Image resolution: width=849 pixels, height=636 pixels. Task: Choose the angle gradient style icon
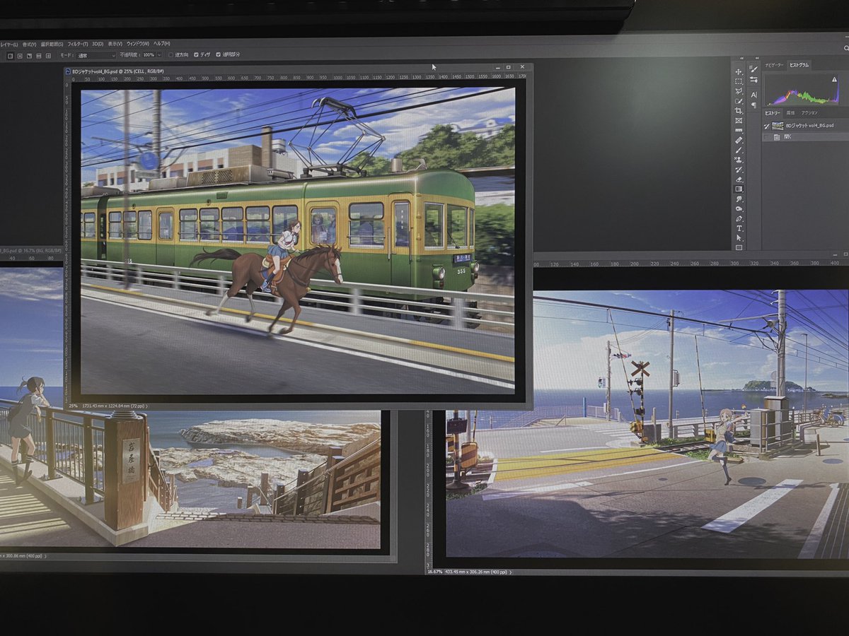click(30, 56)
